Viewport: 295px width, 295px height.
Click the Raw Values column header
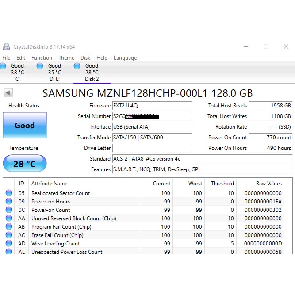coord(268,183)
